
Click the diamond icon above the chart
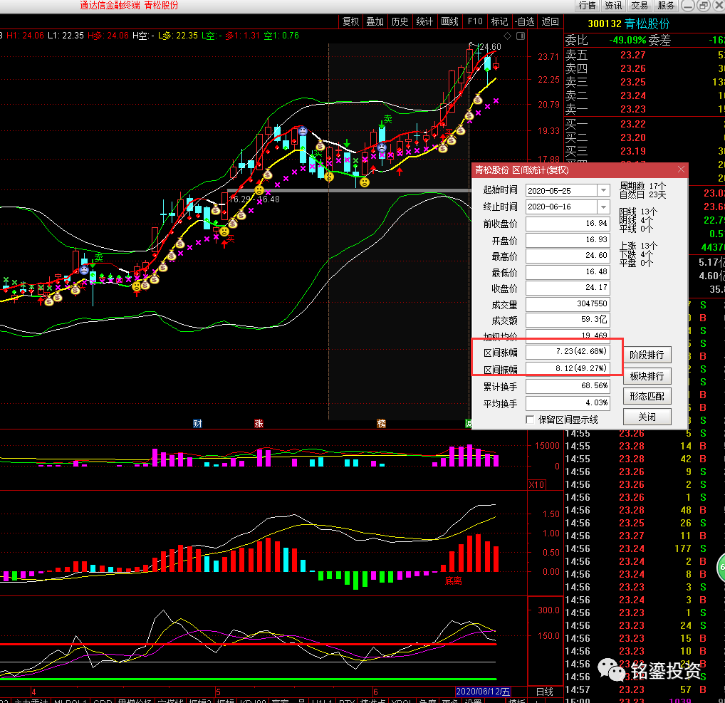(x=507, y=36)
